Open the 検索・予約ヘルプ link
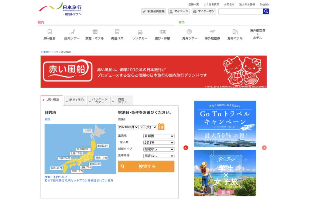Image resolution: width=311 pixels, height=200 pixels. (x=56, y=177)
